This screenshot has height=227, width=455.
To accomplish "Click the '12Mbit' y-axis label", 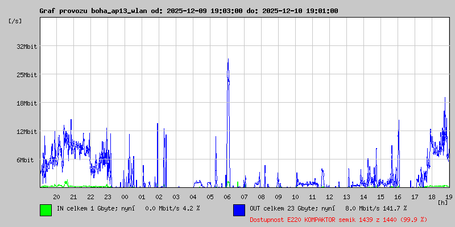I will pos(27,132).
